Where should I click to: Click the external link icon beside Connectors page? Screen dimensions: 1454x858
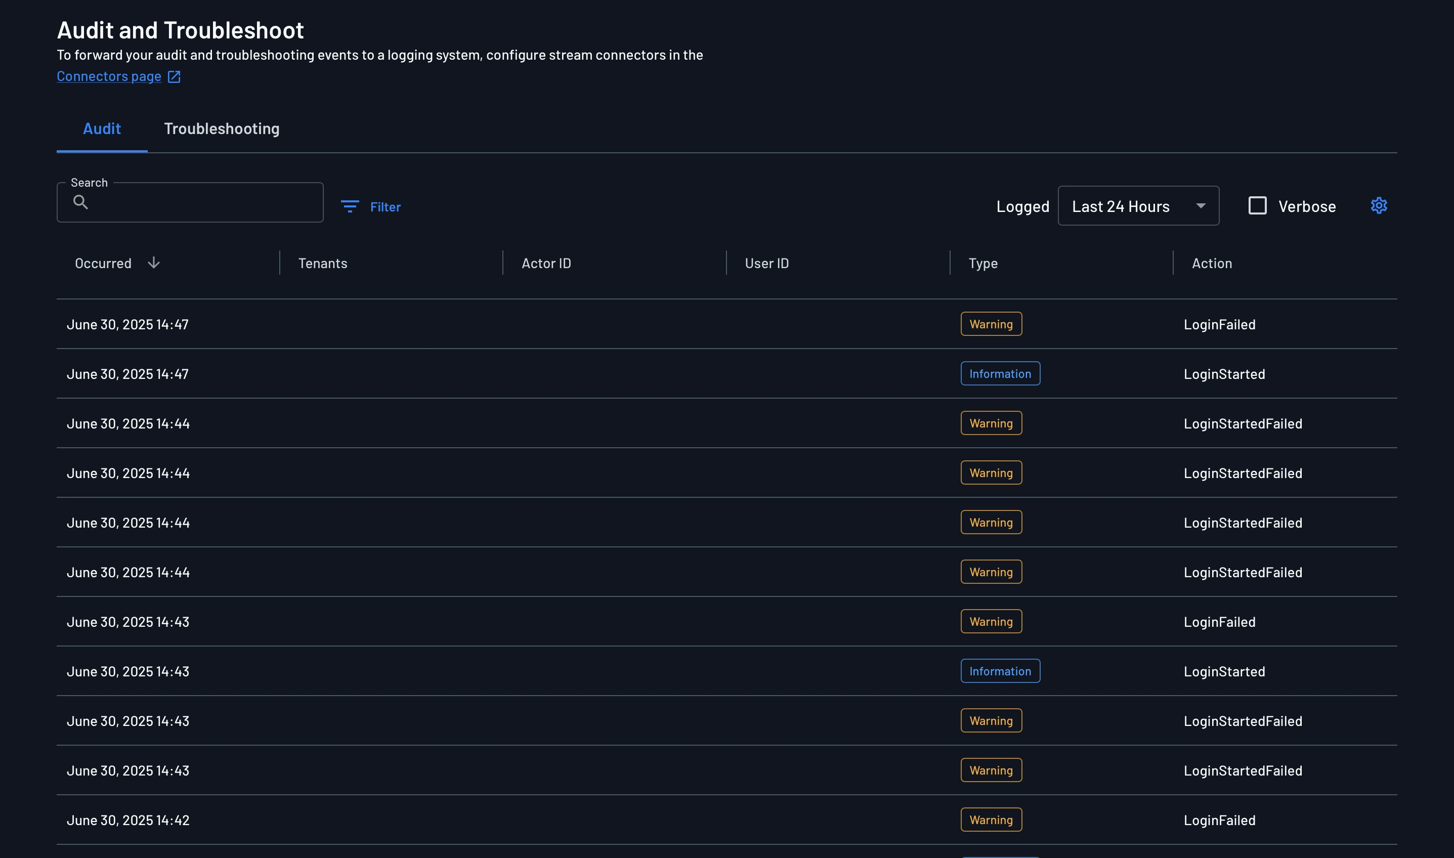click(174, 77)
